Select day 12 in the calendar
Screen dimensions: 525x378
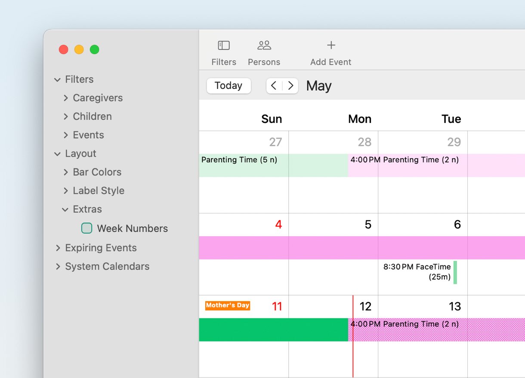[365, 307]
